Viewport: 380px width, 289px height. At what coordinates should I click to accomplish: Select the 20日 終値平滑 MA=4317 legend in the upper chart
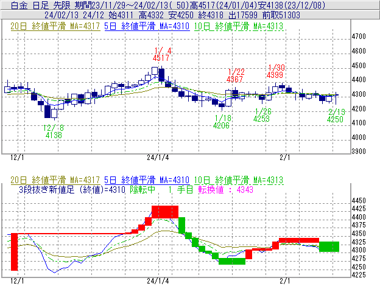55,26
